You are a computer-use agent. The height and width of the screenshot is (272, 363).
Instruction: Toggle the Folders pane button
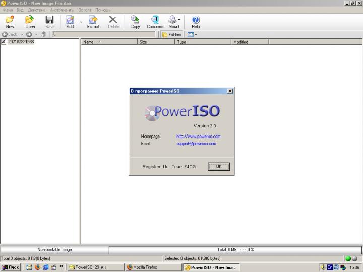171,35
